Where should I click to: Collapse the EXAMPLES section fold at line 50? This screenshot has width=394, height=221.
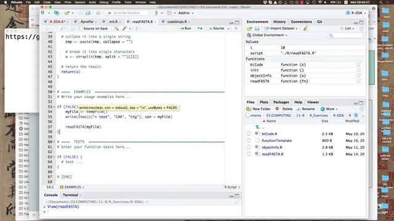point(54,92)
